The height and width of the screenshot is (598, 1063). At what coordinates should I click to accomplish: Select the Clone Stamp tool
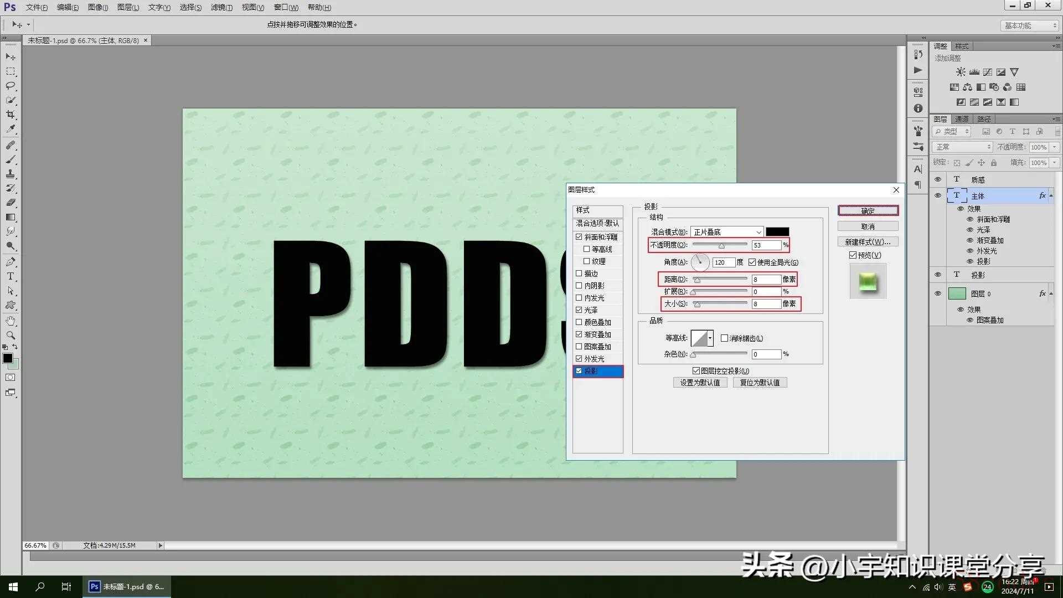tap(11, 174)
